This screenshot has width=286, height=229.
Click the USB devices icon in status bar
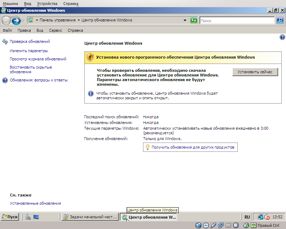[213, 225]
